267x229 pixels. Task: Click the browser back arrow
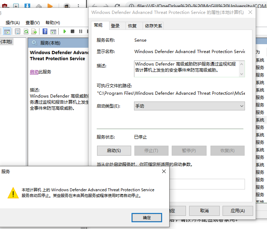(95, 6)
